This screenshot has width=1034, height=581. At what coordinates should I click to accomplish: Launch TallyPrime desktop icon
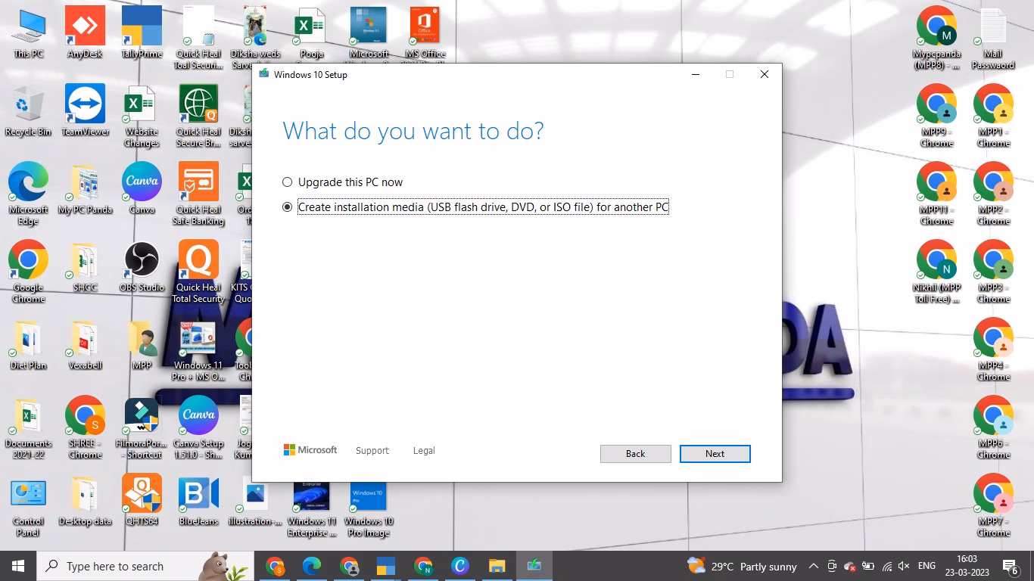tap(141, 25)
